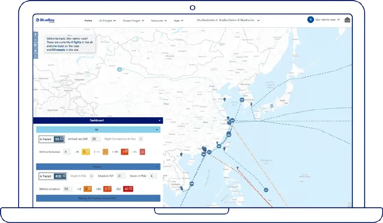Click Ocean Behind schedule count 56

click(x=68, y=189)
